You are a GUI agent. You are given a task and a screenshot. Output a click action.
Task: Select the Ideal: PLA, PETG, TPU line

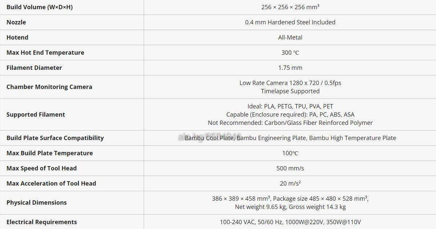(290, 107)
